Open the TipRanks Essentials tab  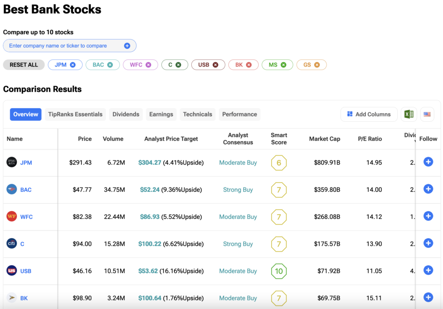(x=75, y=114)
